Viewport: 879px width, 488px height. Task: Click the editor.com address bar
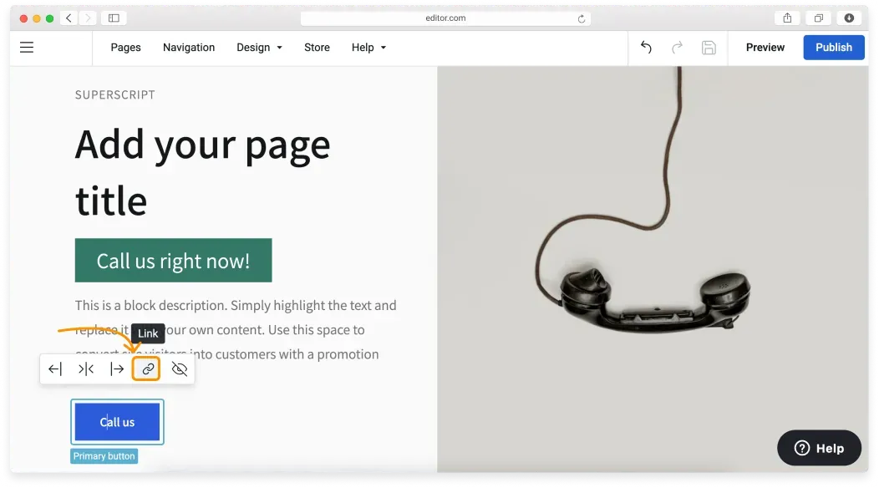[445, 18]
